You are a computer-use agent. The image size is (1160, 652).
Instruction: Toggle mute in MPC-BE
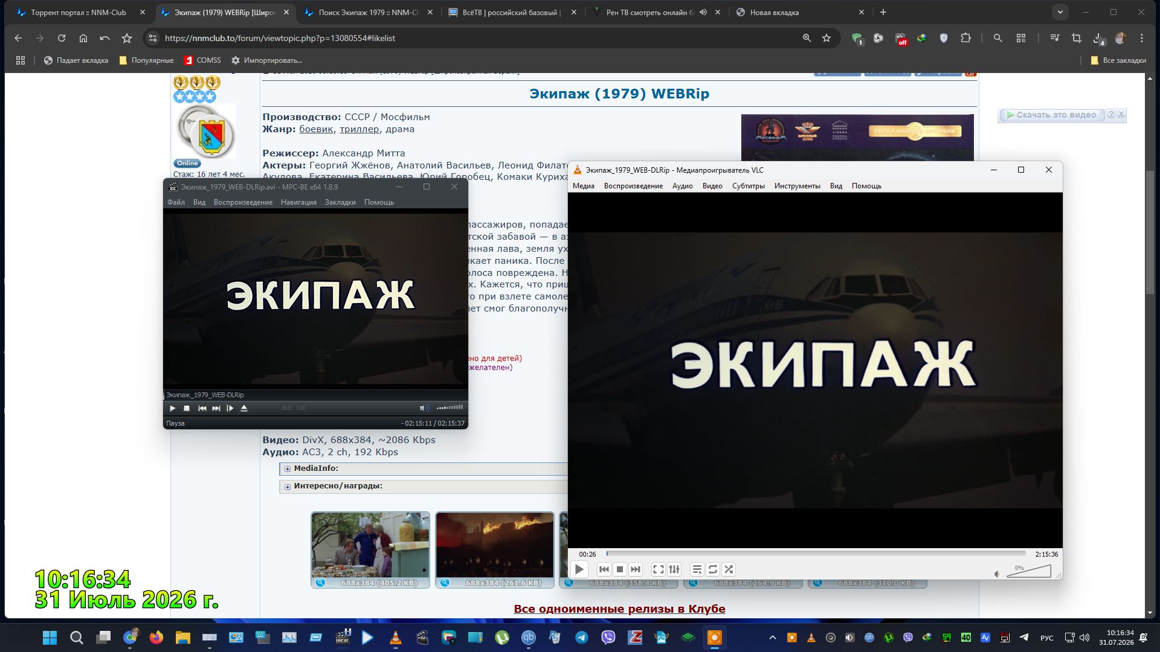pyautogui.click(x=424, y=408)
